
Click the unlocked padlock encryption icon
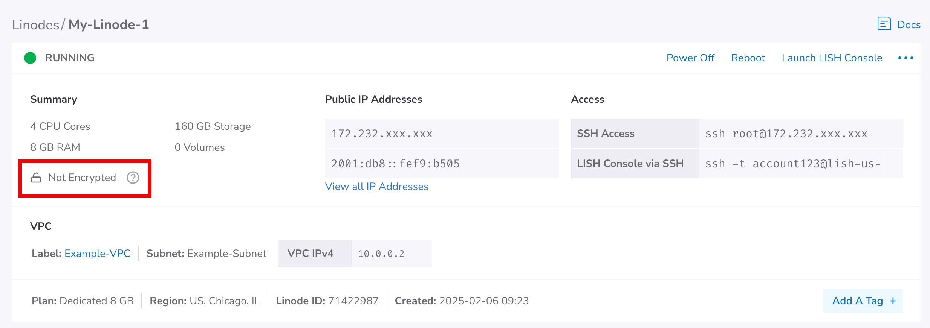tap(36, 178)
